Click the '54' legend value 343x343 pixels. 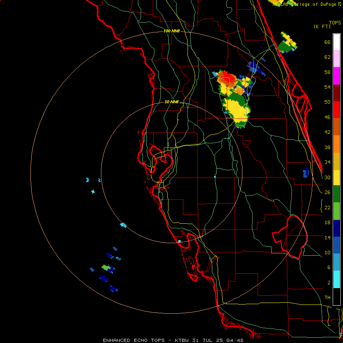[x=327, y=87]
